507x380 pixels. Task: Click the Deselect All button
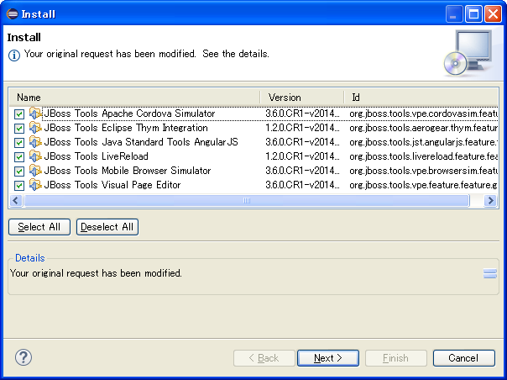(x=107, y=227)
